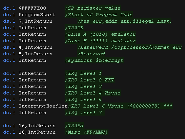Click the 'Reserverd /Coprocessor/Format err' comment

click(130, 47)
